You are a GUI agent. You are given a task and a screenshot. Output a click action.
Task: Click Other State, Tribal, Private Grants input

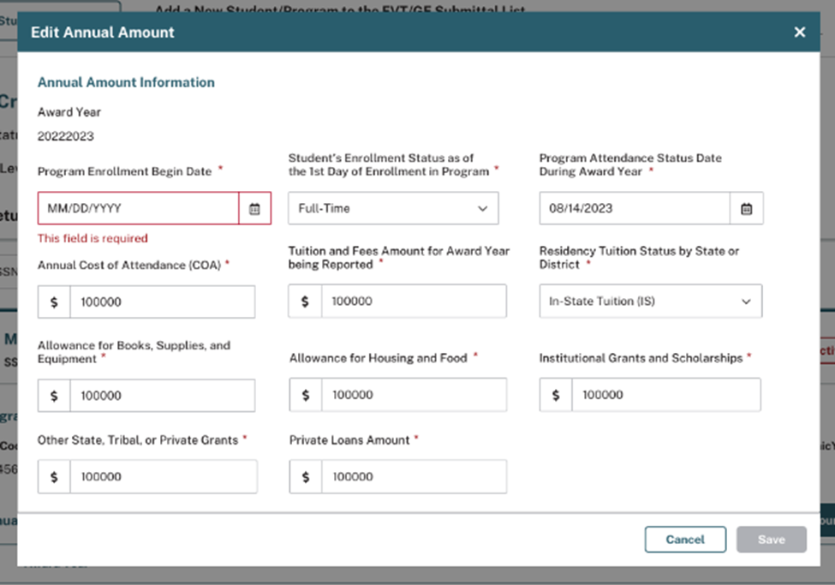(x=163, y=477)
